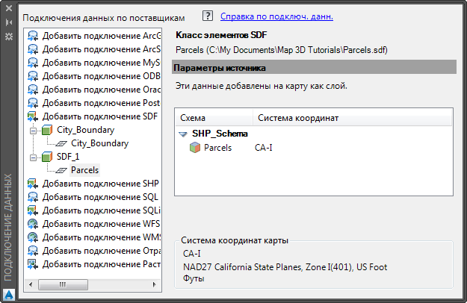467x303 pixels.
Task: Collapse the SDF_1 connection node
Action: 33,157
